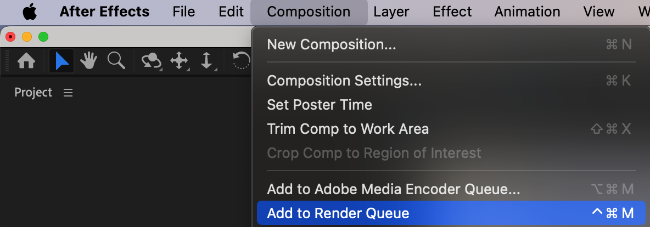
Task: Click the Home button icon
Action: tap(26, 61)
